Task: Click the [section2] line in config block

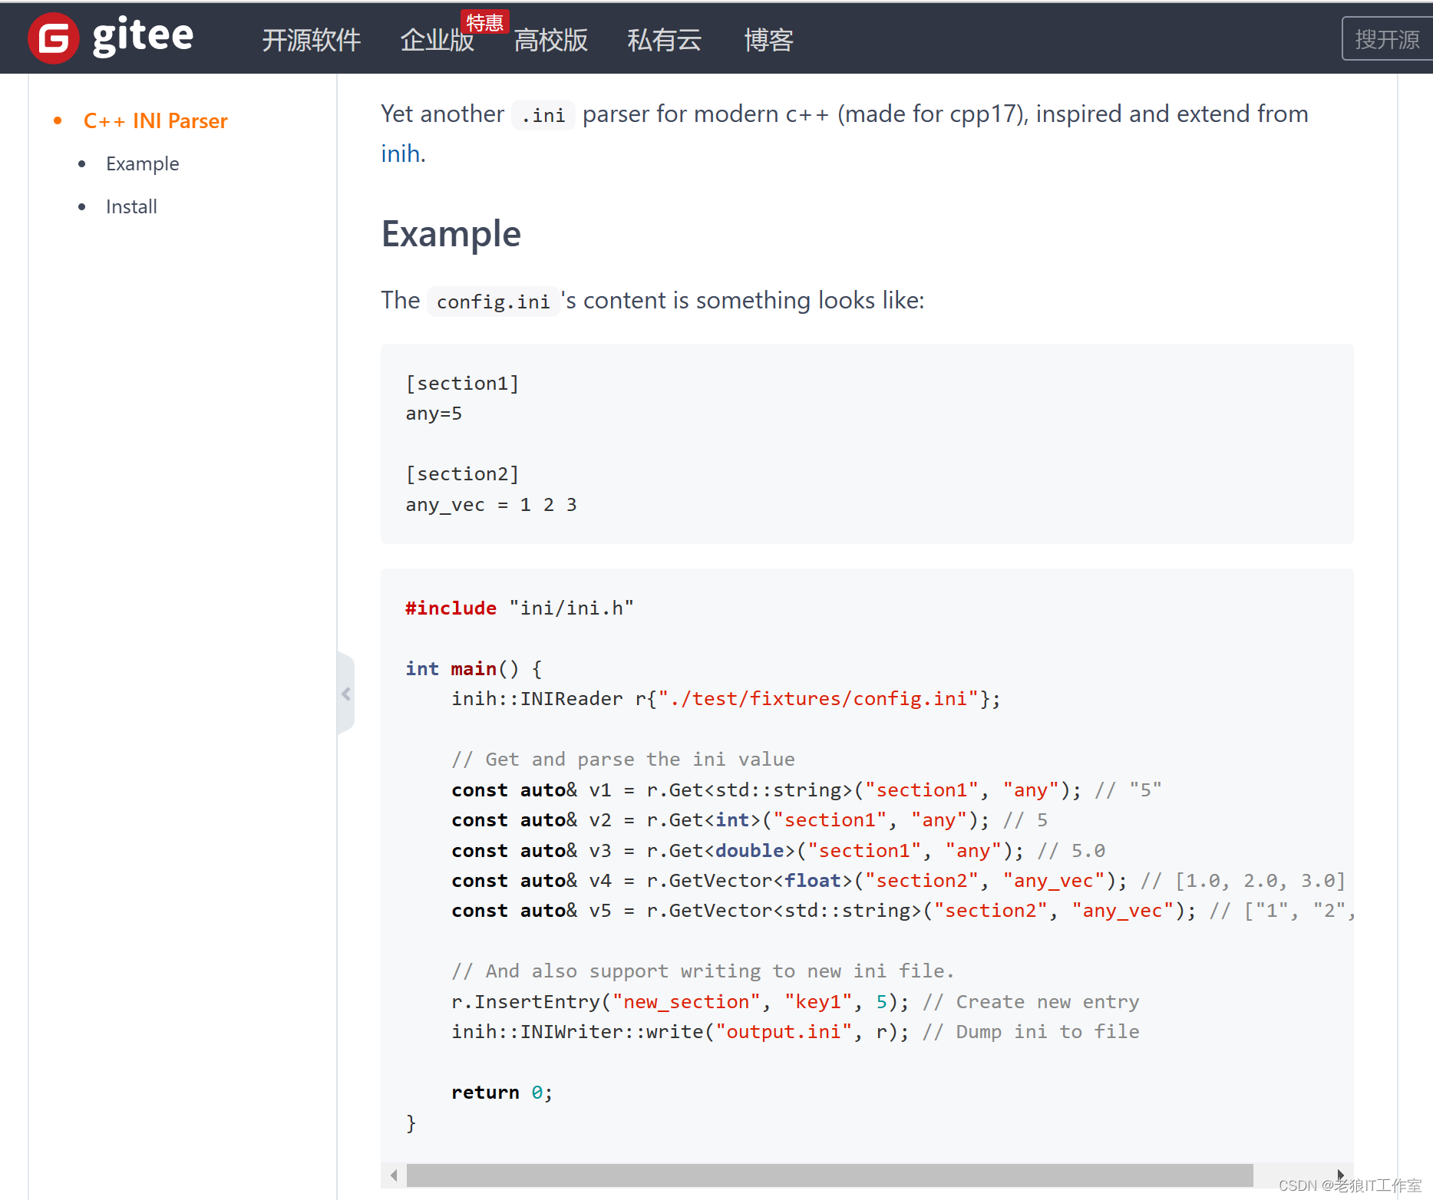Action: click(x=463, y=474)
